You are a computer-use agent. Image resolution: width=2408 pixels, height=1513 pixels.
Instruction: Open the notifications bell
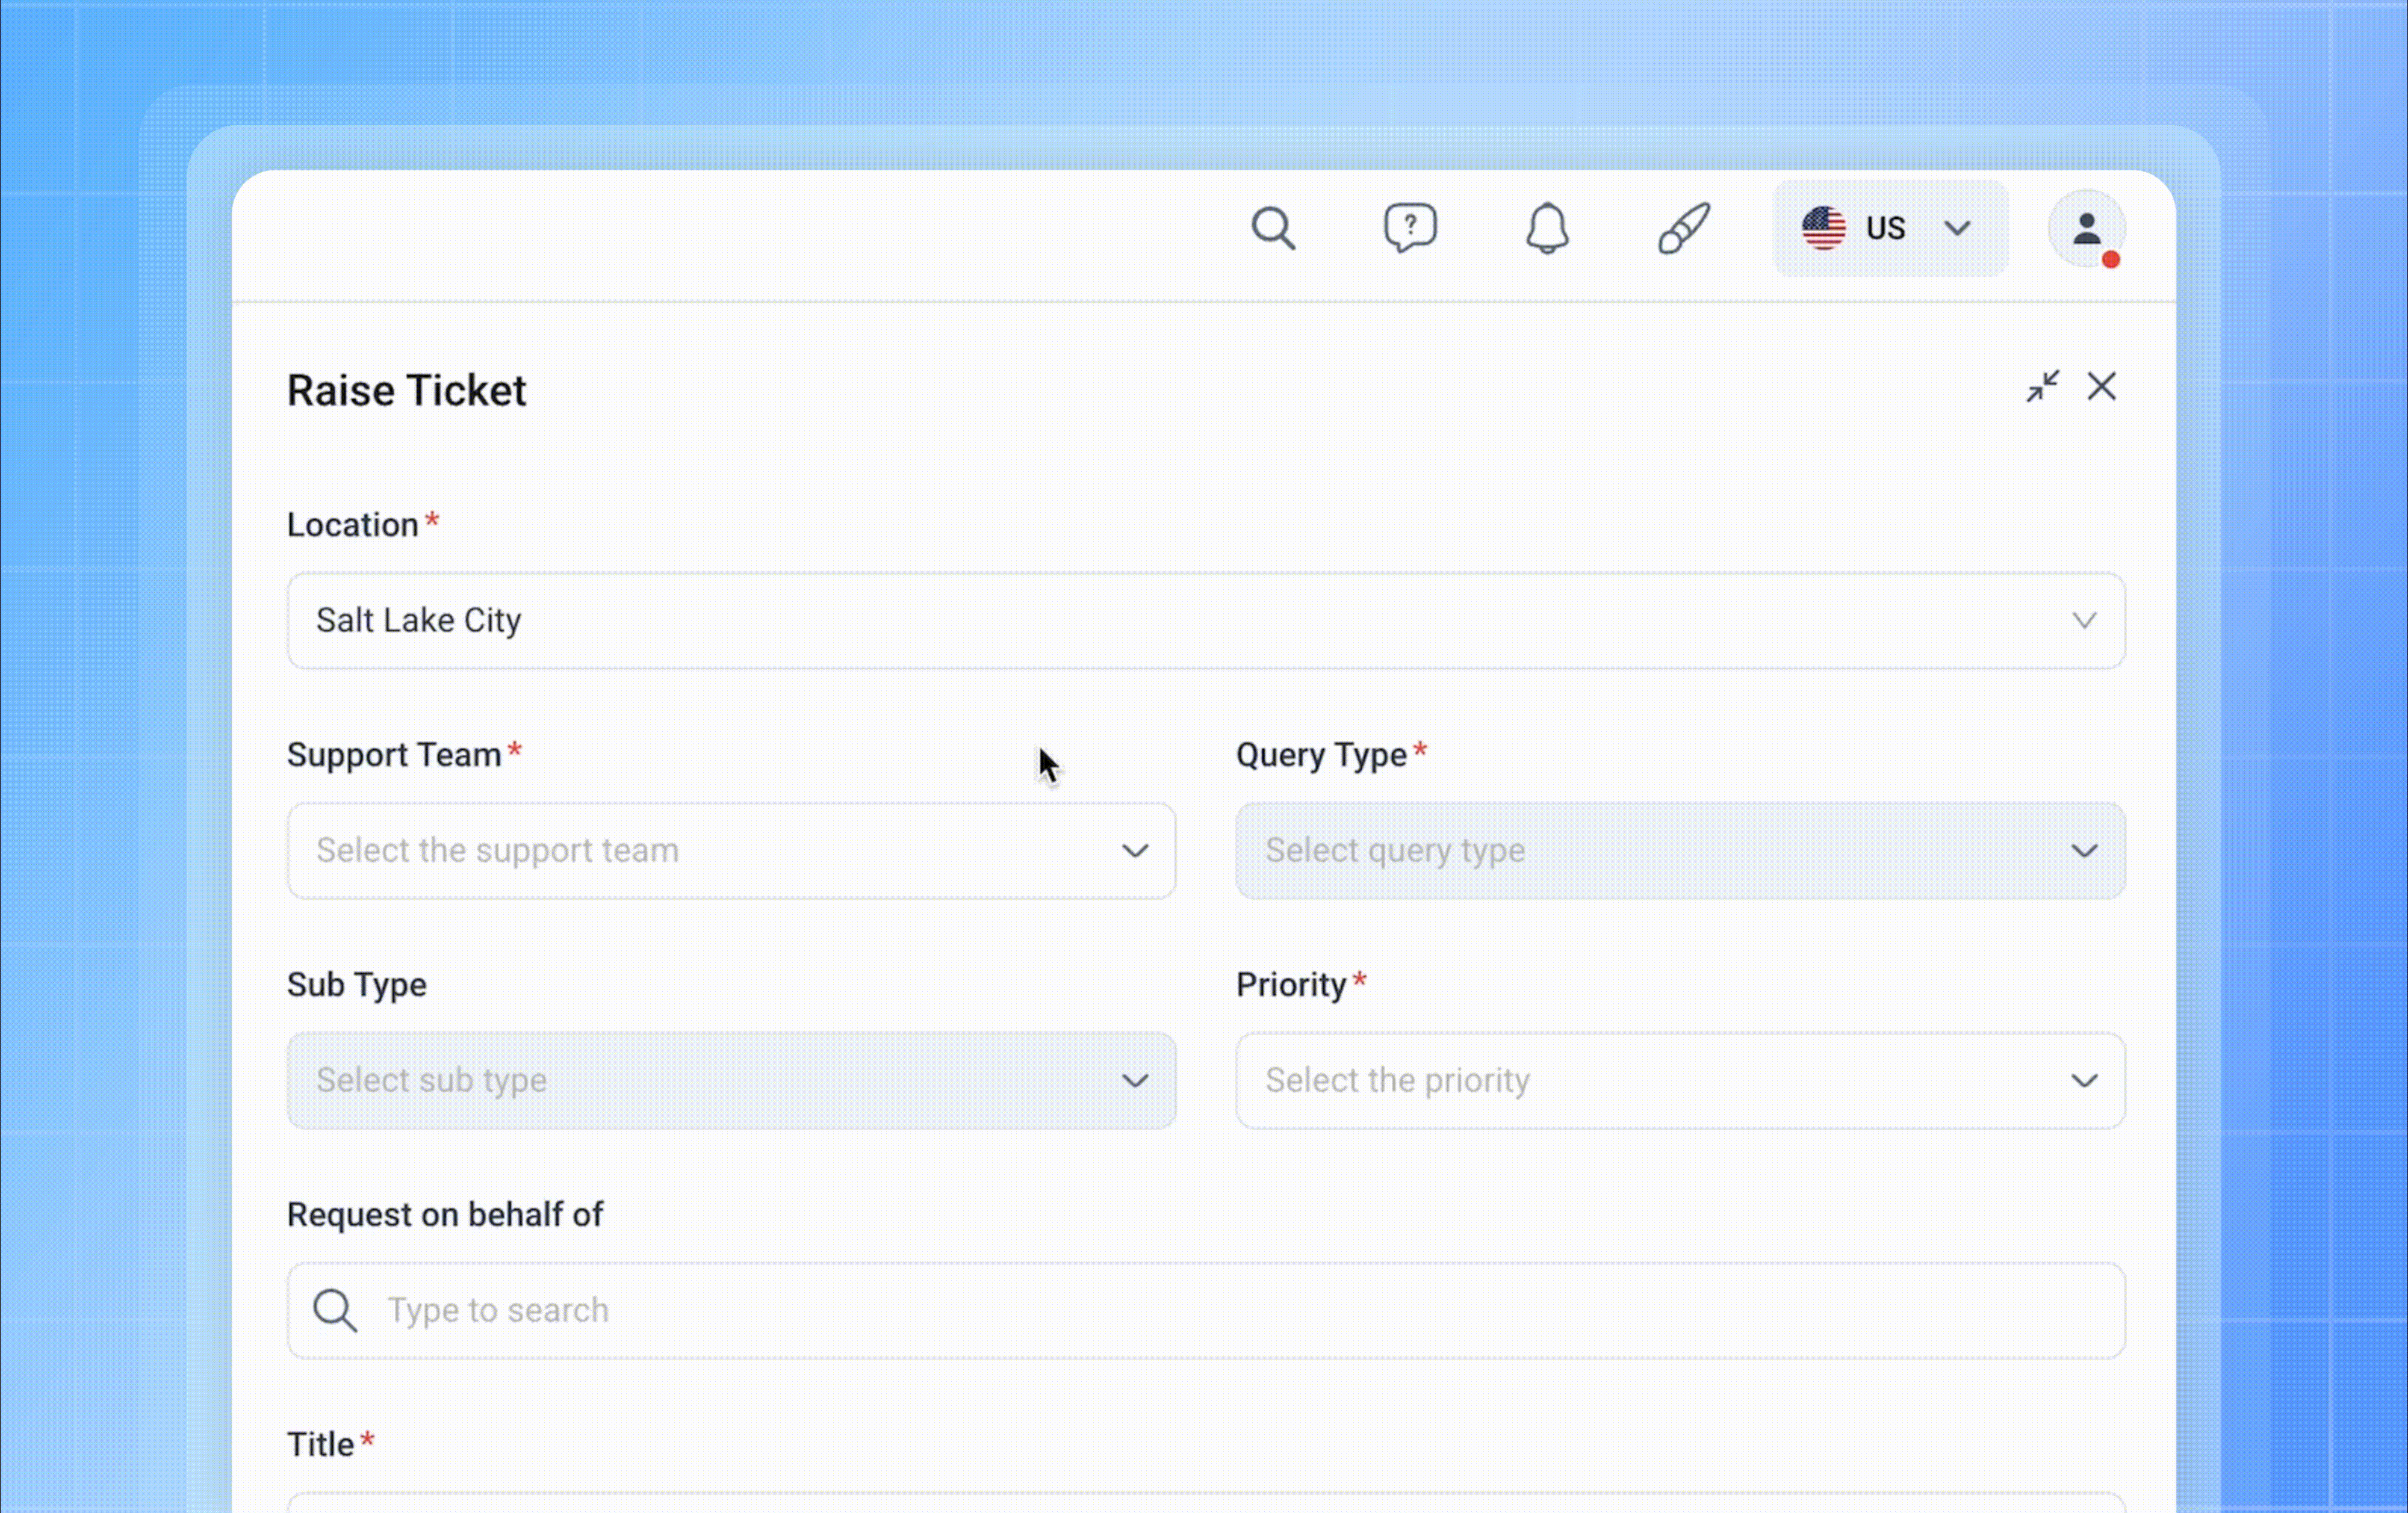point(1547,228)
